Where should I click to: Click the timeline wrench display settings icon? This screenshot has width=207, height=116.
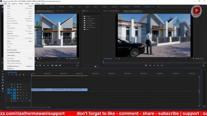tap(24, 75)
